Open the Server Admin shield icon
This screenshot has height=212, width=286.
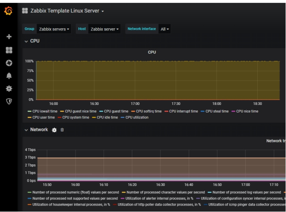click(8, 100)
